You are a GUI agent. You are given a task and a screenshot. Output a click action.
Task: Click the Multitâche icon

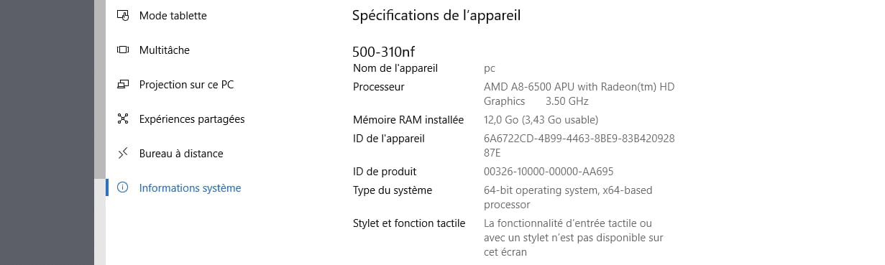(x=122, y=50)
